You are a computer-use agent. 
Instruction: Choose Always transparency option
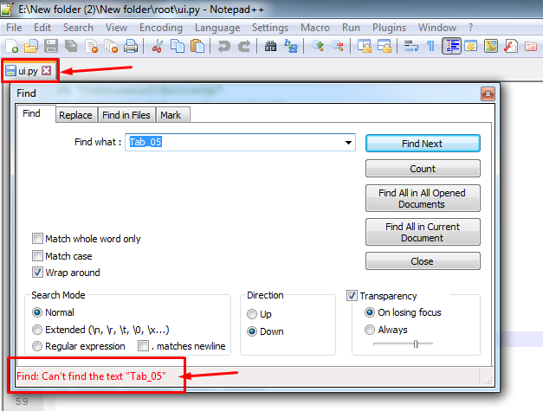[370, 330]
